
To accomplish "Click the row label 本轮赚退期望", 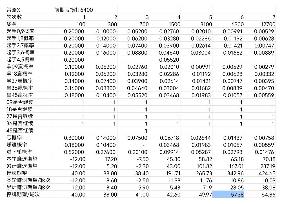I will [22, 159].
